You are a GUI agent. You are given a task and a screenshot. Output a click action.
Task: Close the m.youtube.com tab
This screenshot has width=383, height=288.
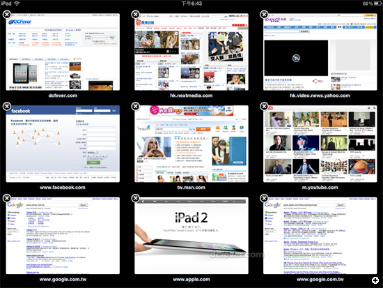point(264,107)
